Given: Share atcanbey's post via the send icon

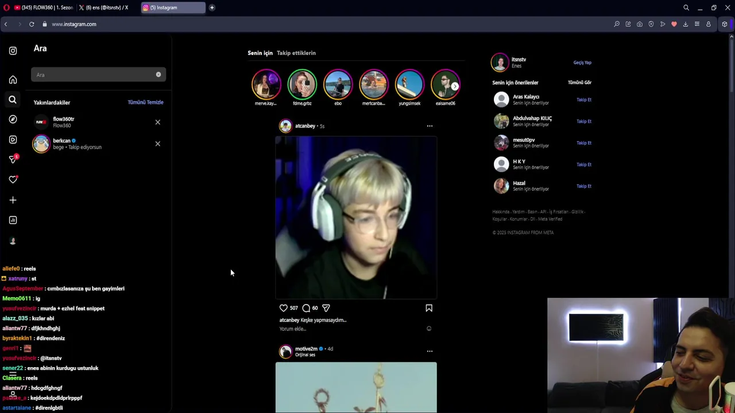Looking at the screenshot, I should pyautogui.click(x=326, y=308).
